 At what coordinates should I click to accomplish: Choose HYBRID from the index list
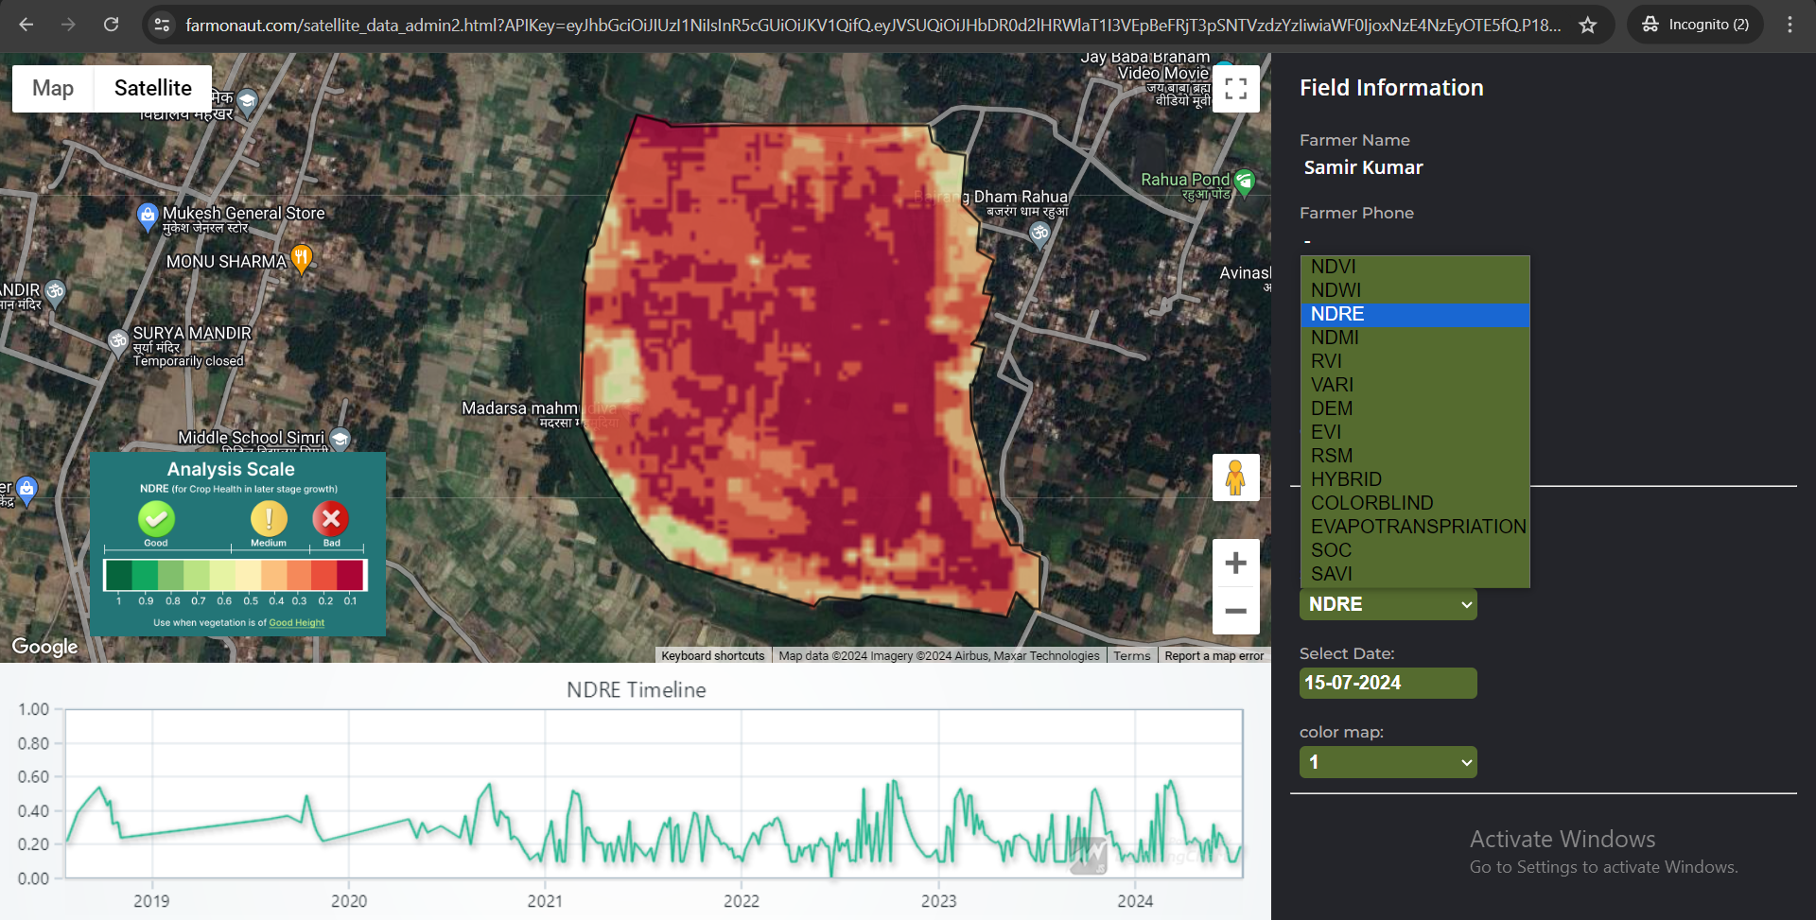1415,479
